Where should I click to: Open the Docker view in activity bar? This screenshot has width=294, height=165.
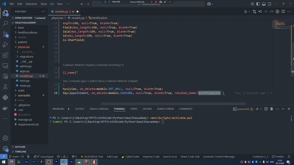pos(5,108)
